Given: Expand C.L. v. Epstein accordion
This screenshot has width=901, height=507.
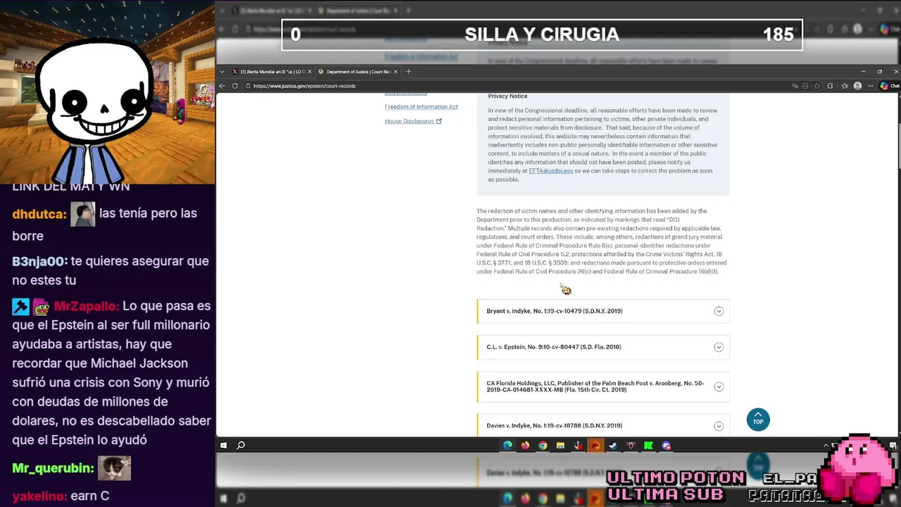Looking at the screenshot, I should 603,347.
